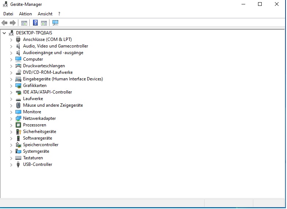
Task: Open the ? help menu
Action: click(x=59, y=14)
